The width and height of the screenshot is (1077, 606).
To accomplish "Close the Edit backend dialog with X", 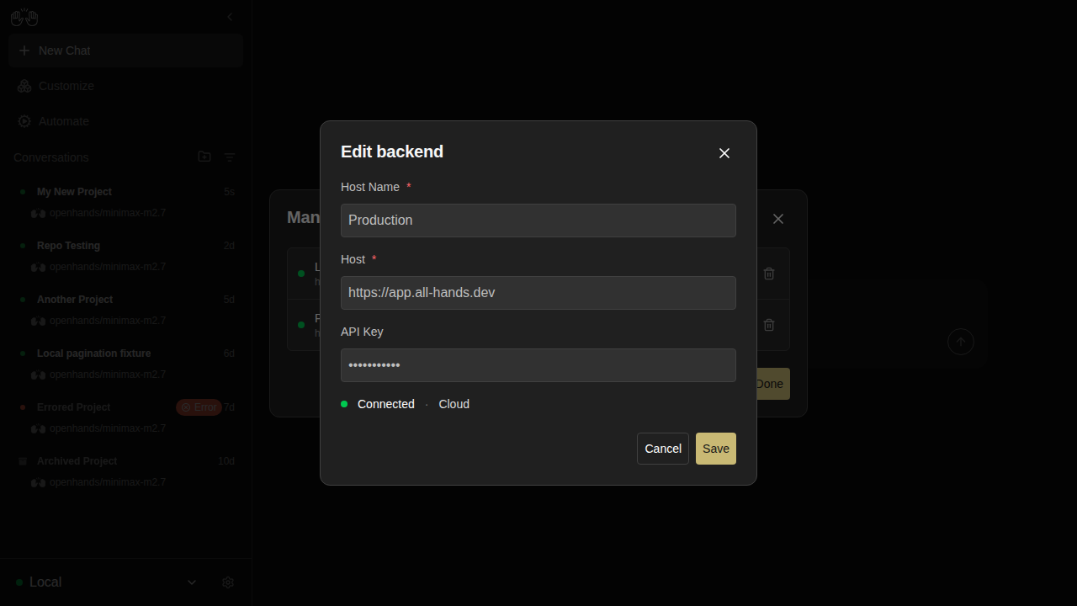I will (x=724, y=153).
